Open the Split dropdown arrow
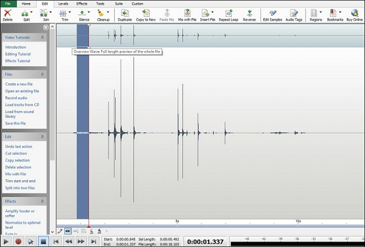 coord(32,12)
